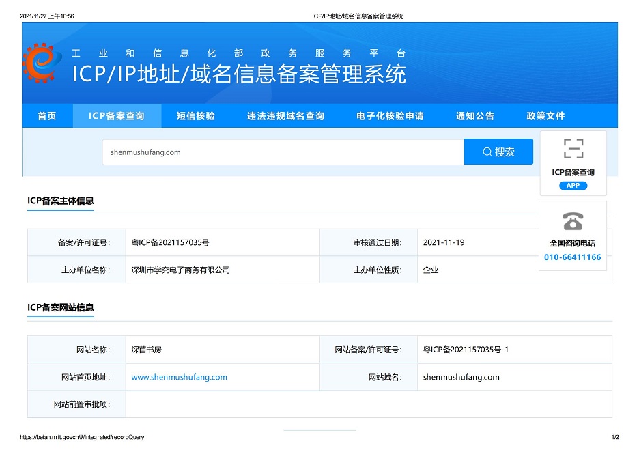Click the print timestamp 2021/11/27 上午10:56
Screen dimensions: 639x452
47,16
